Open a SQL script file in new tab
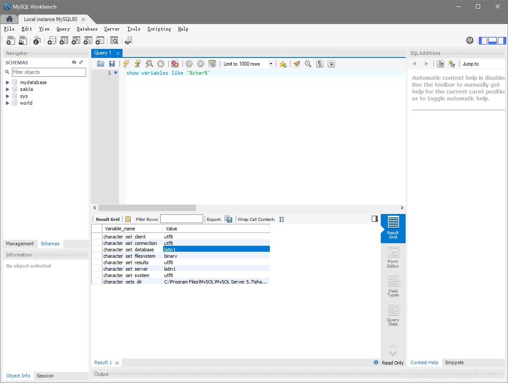 click(23, 41)
